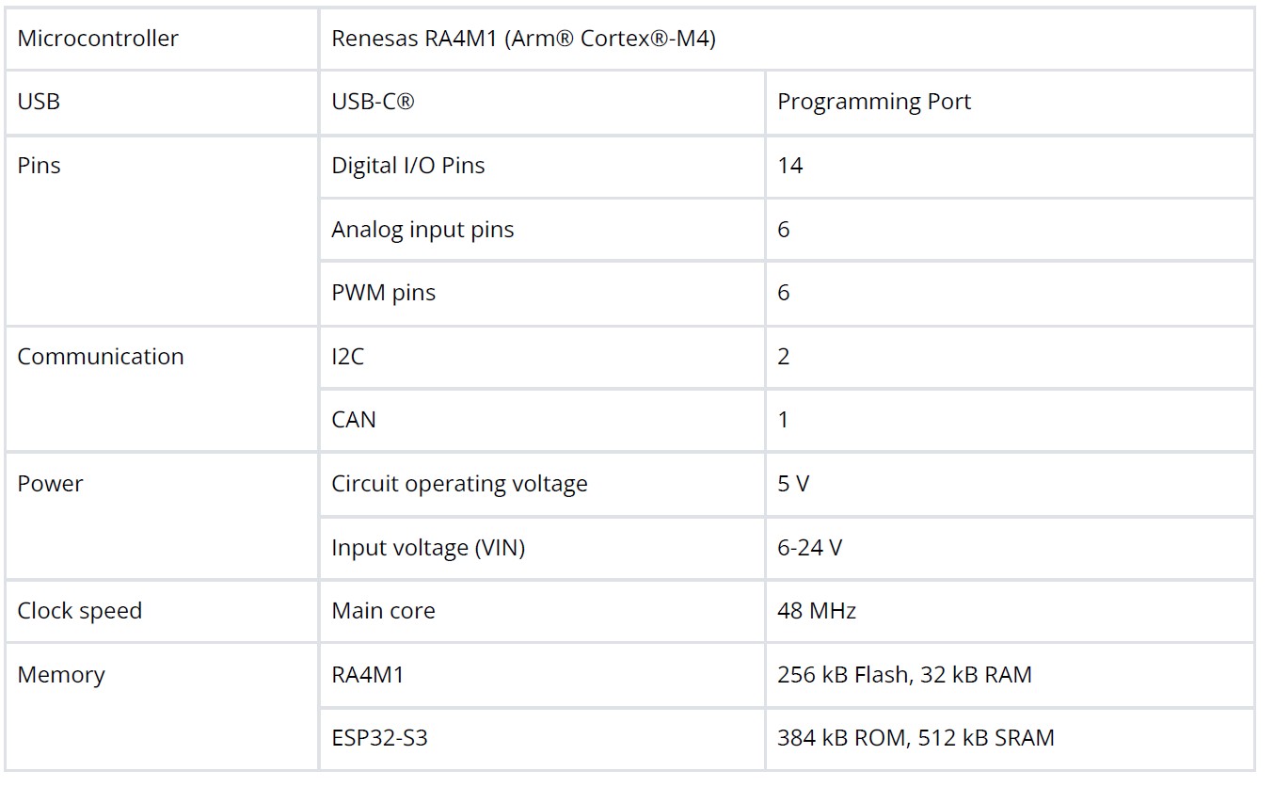Click the USB-C cell
This screenshot has height=787, width=1274.
373,102
